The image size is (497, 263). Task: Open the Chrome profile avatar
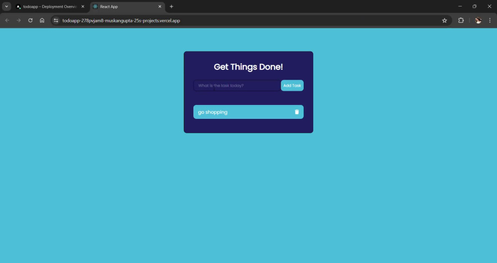pos(478,20)
